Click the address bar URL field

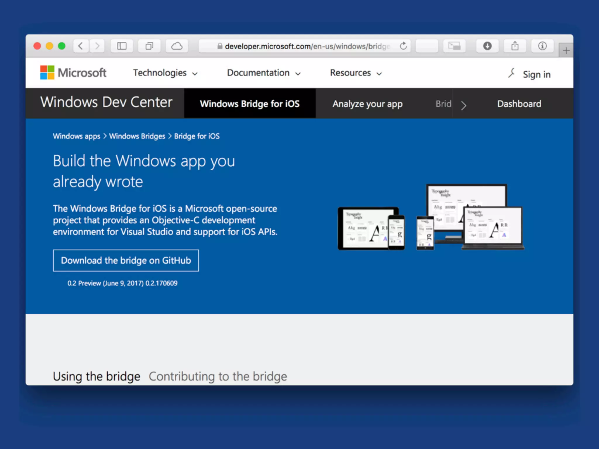click(304, 46)
